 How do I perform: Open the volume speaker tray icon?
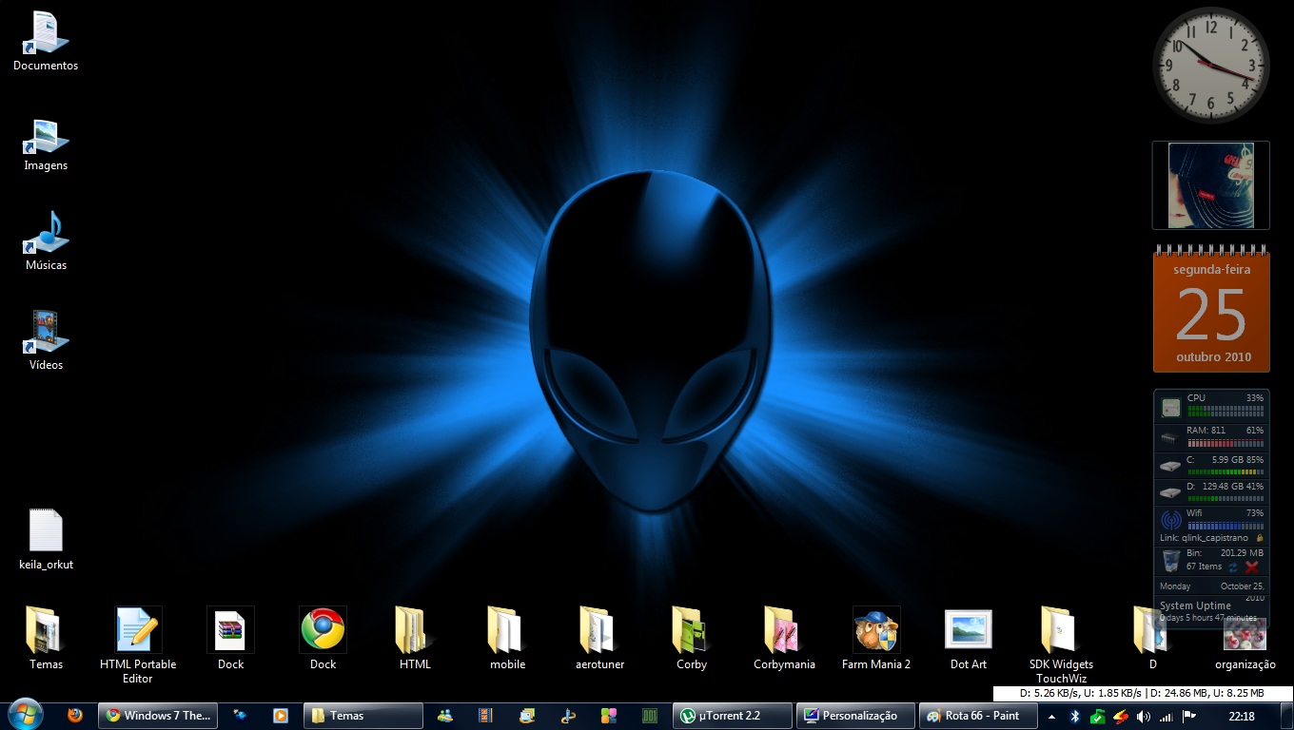[1144, 716]
